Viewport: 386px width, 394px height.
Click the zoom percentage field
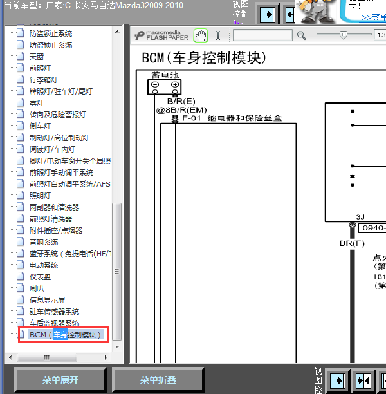(x=380, y=35)
